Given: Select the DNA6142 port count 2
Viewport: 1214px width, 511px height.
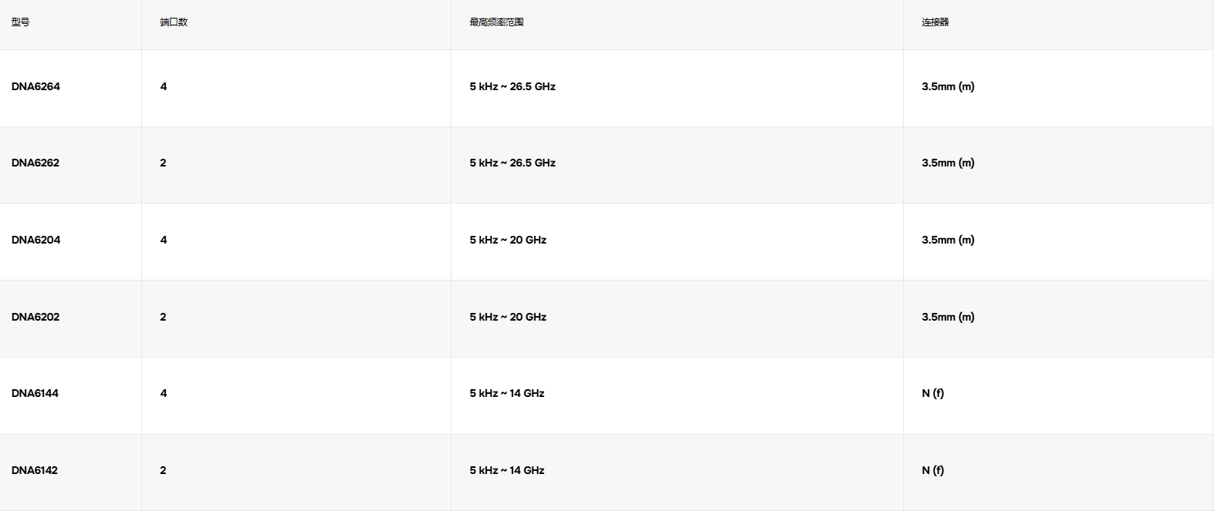Looking at the screenshot, I should [163, 470].
